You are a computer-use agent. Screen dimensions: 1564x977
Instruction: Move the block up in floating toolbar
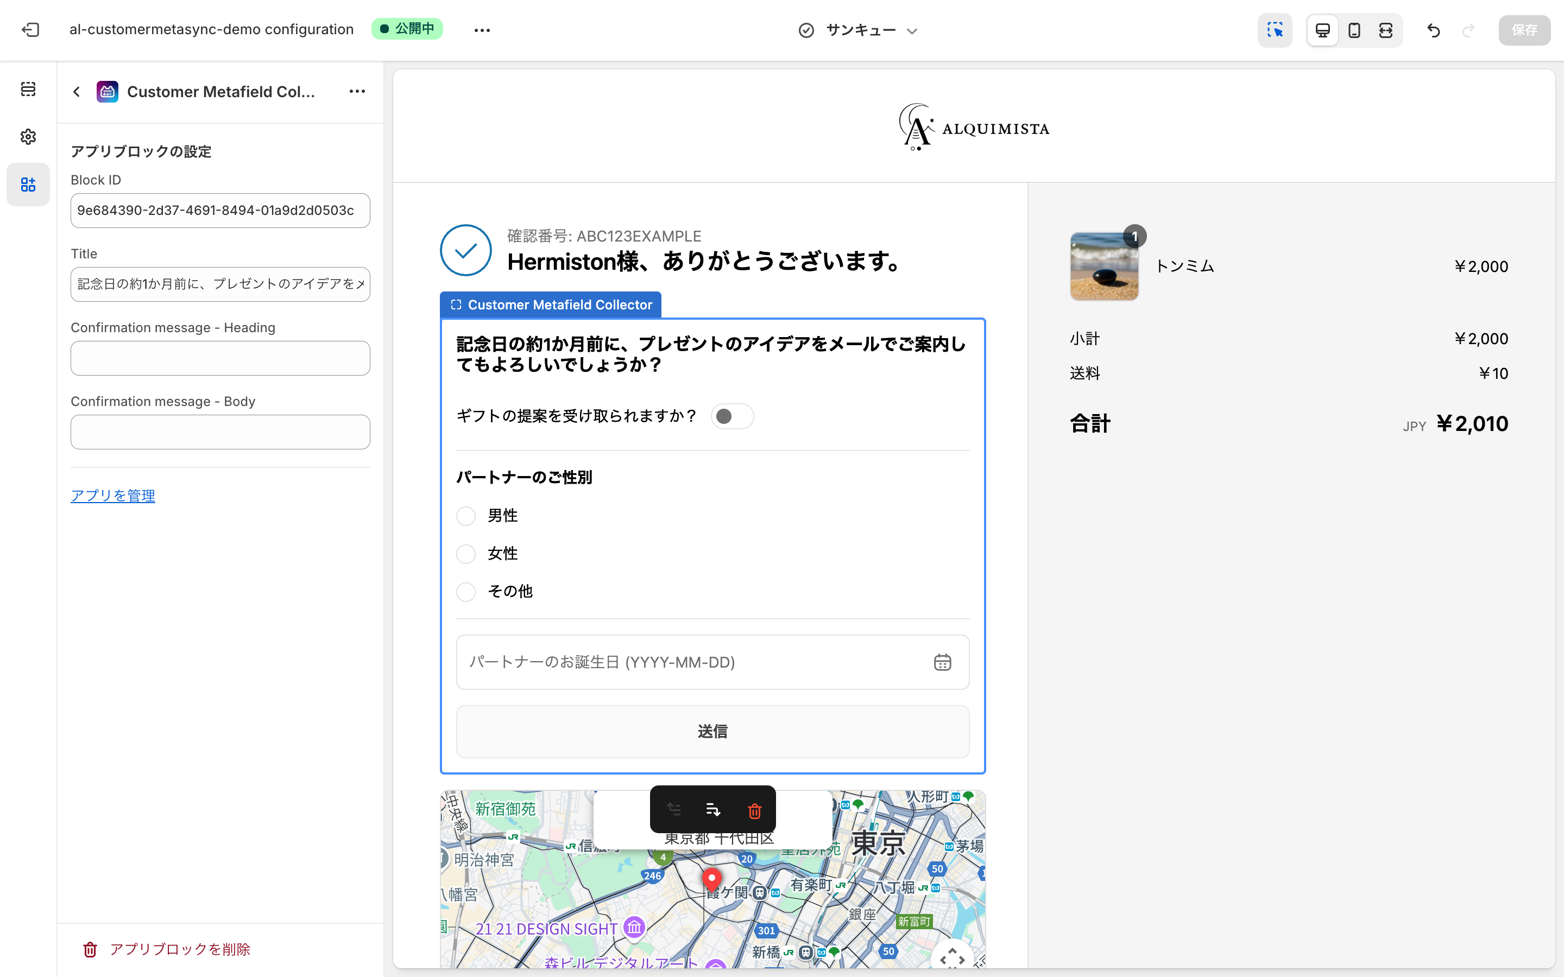(x=673, y=810)
